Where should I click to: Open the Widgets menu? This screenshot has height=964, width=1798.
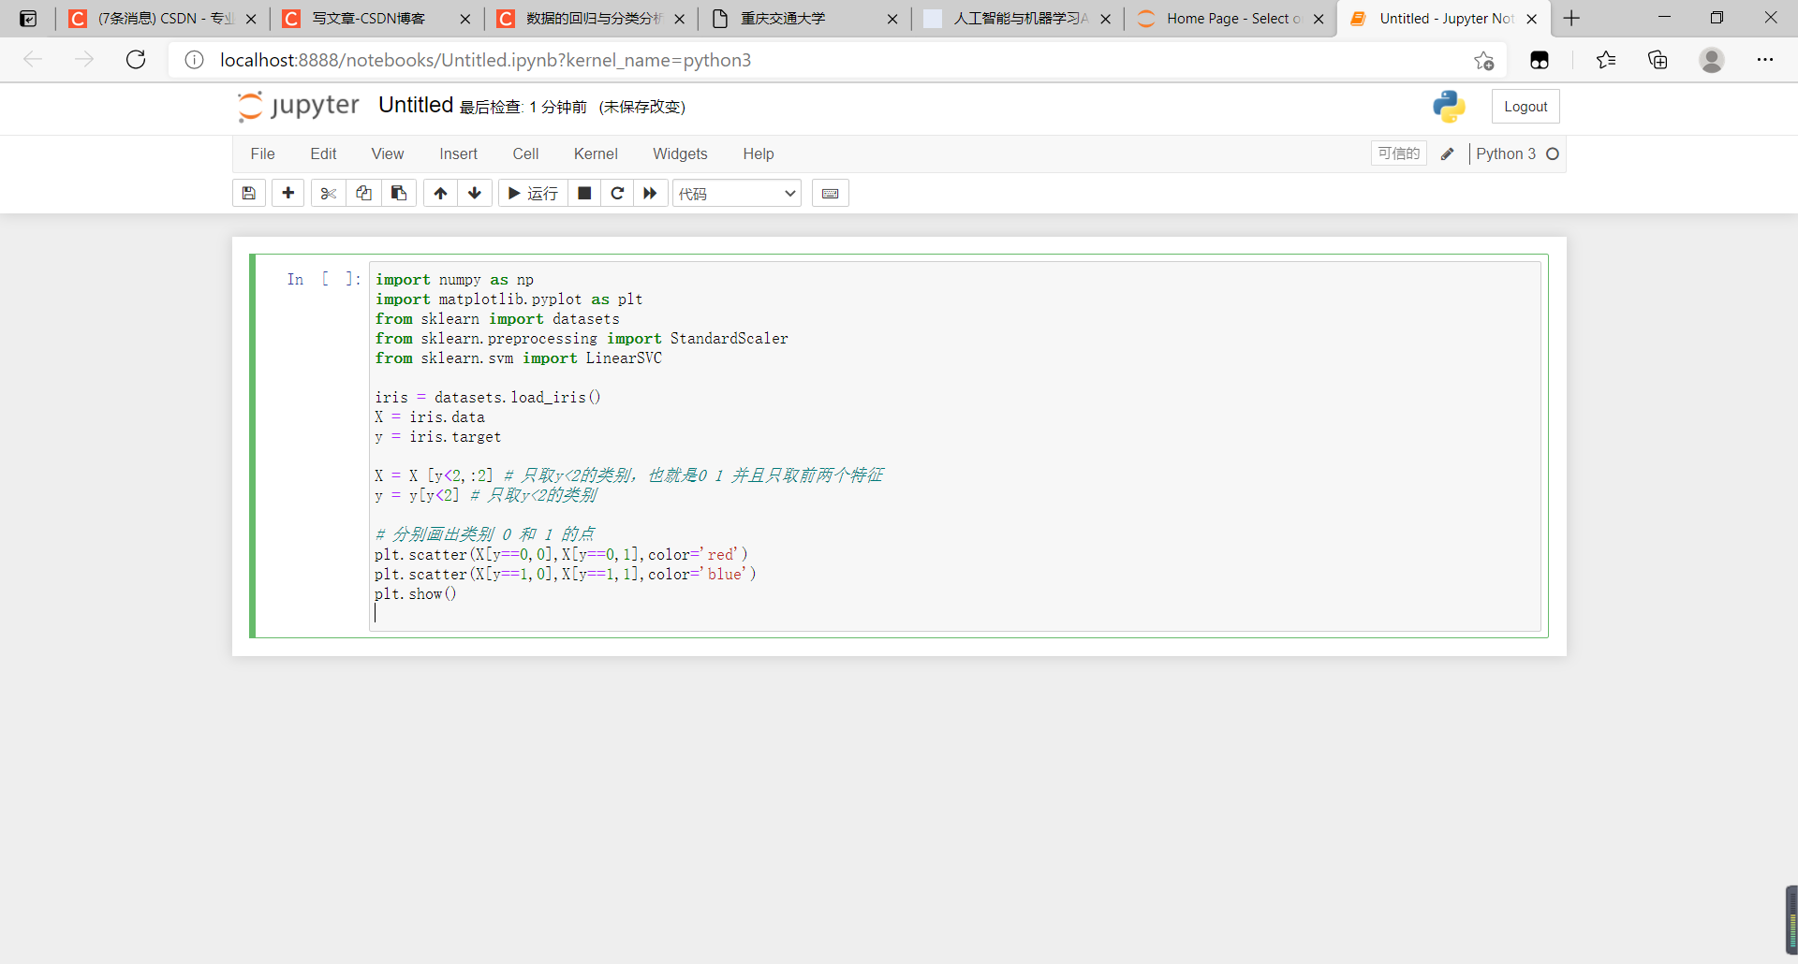click(680, 153)
